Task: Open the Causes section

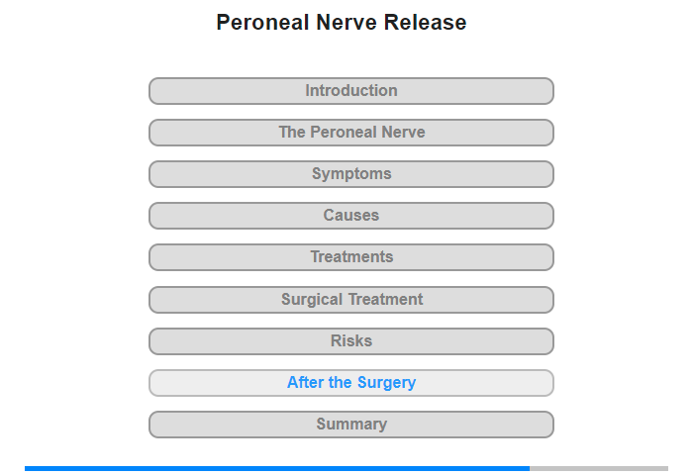Action: [x=350, y=216]
